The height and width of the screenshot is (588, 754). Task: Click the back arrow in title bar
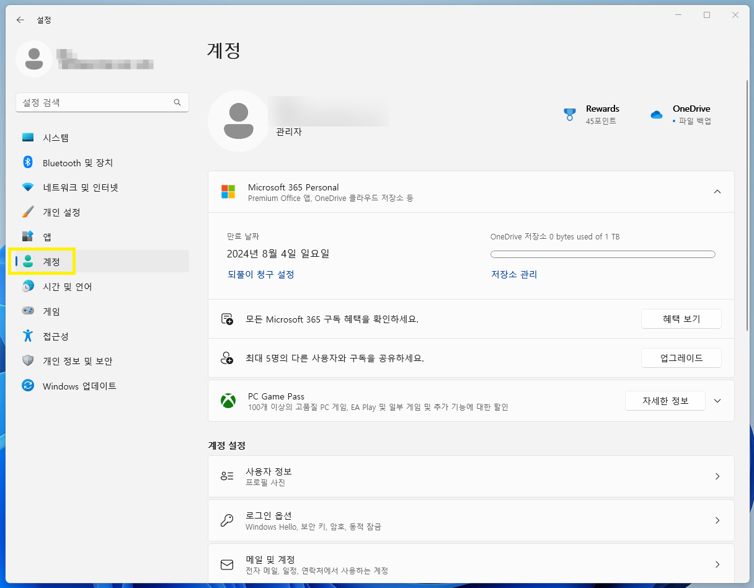pyautogui.click(x=20, y=20)
